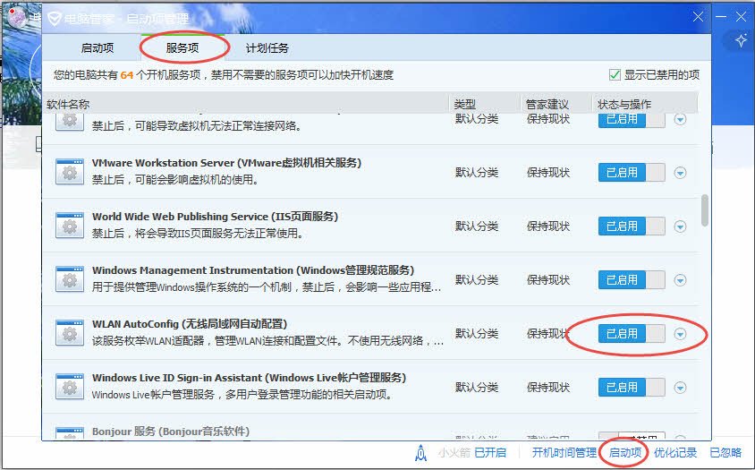Click the sparkle star icon in background window

741,40
